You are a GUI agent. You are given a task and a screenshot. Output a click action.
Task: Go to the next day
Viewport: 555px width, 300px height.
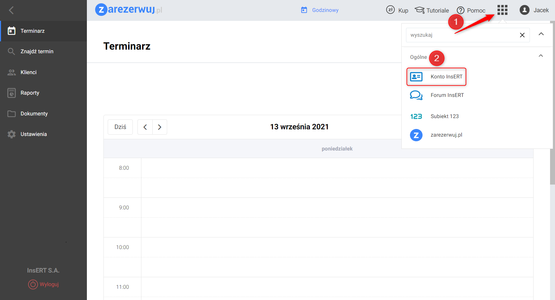tap(160, 127)
